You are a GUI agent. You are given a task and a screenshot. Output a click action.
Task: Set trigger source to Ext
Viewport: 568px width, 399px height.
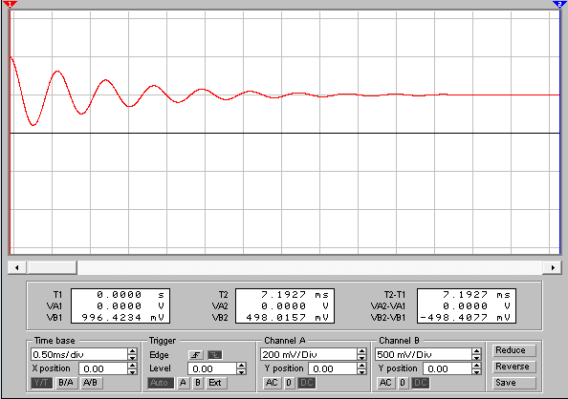215,383
